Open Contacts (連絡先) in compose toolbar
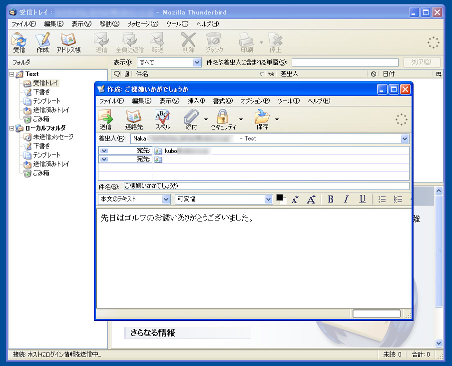Image resolution: width=452 pixels, height=366 pixels. click(134, 119)
